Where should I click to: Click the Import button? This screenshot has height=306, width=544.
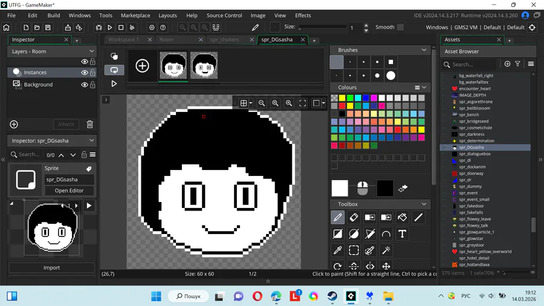(51, 267)
